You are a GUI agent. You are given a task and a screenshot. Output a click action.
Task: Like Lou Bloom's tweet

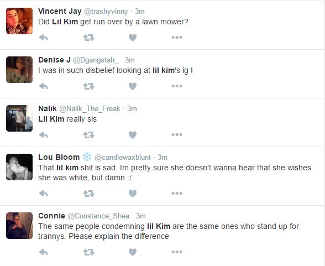(133, 194)
